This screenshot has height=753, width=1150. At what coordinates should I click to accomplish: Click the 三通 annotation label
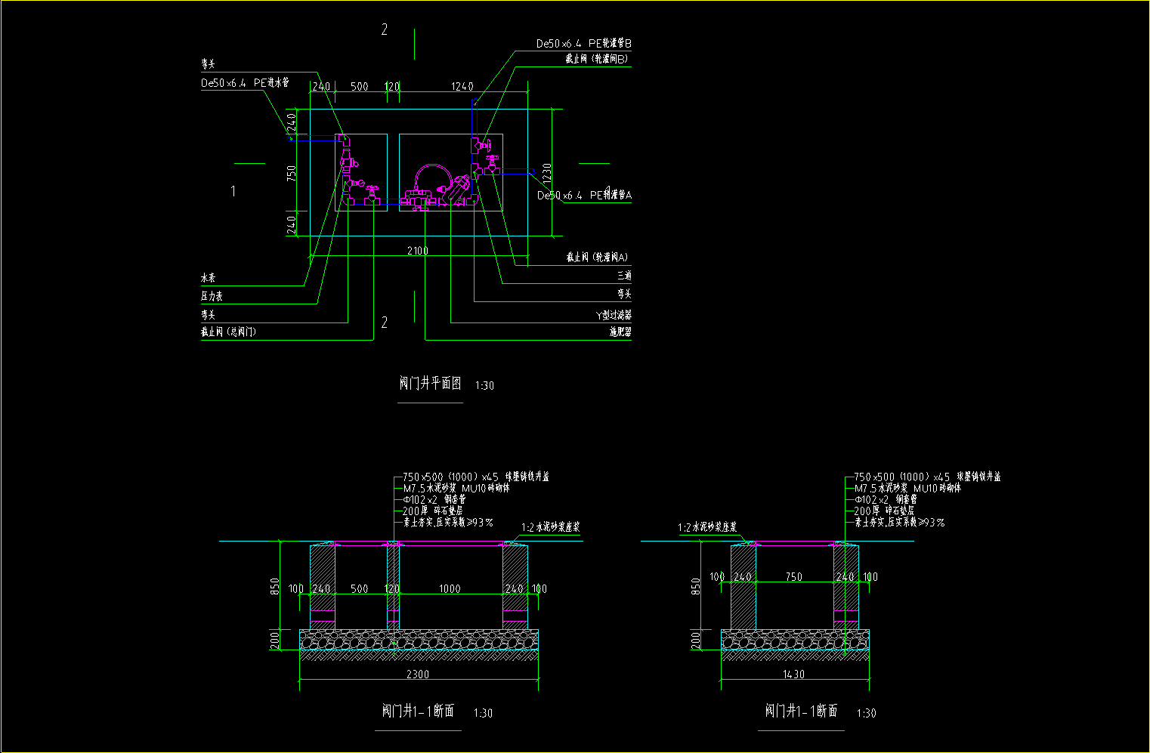click(x=623, y=276)
